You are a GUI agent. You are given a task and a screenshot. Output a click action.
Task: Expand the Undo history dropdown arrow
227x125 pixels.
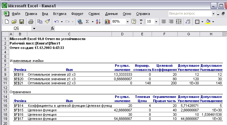point(62,22)
